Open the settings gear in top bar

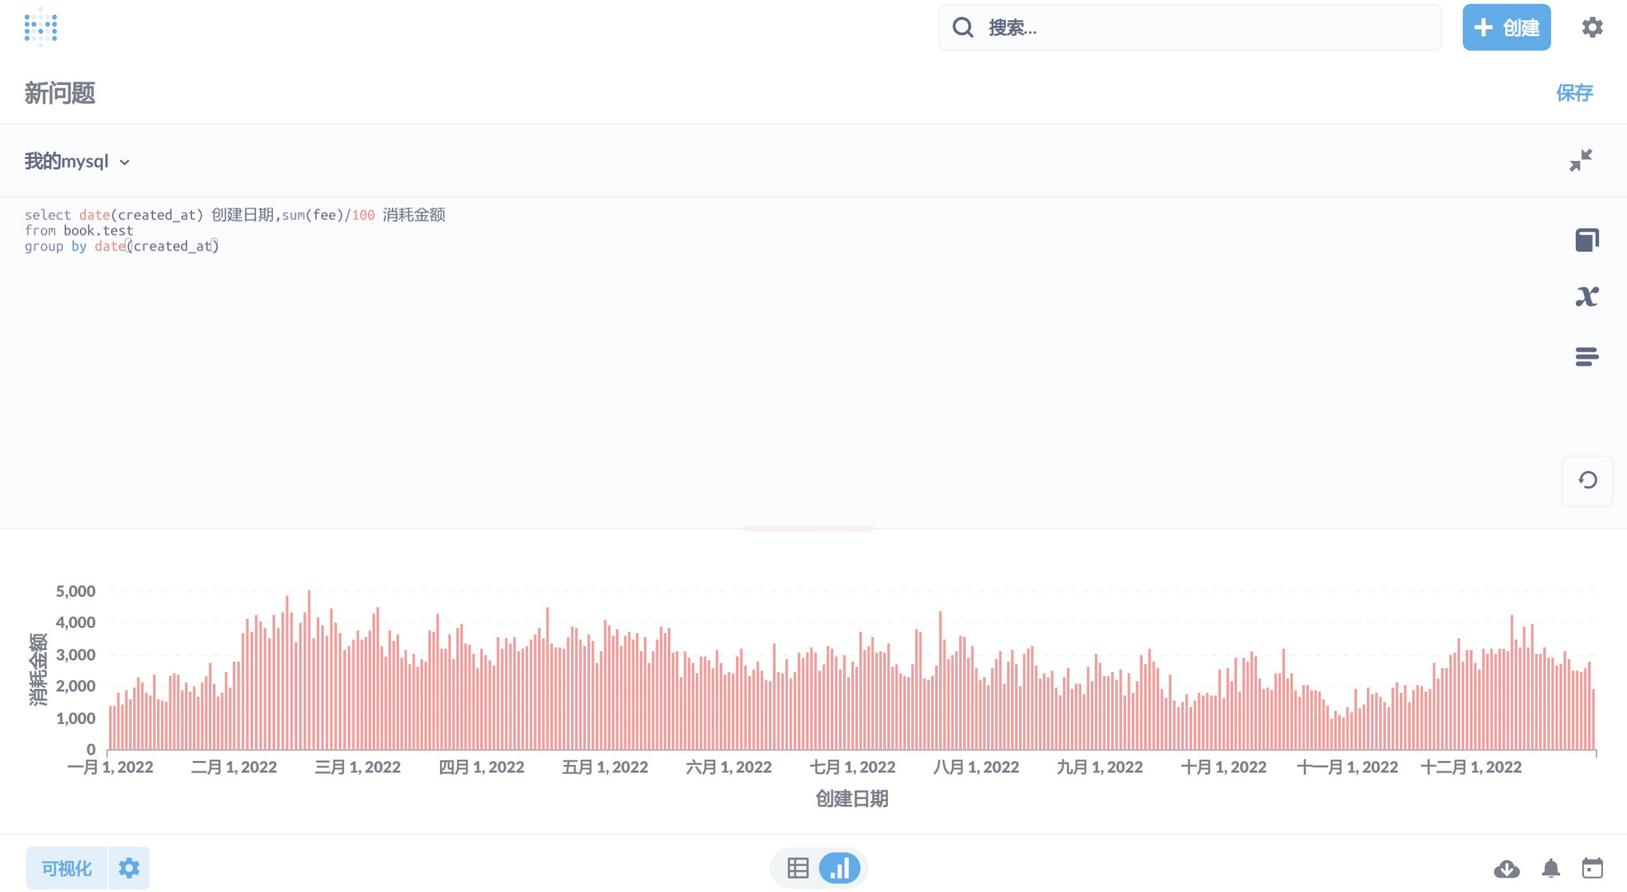coord(1592,27)
